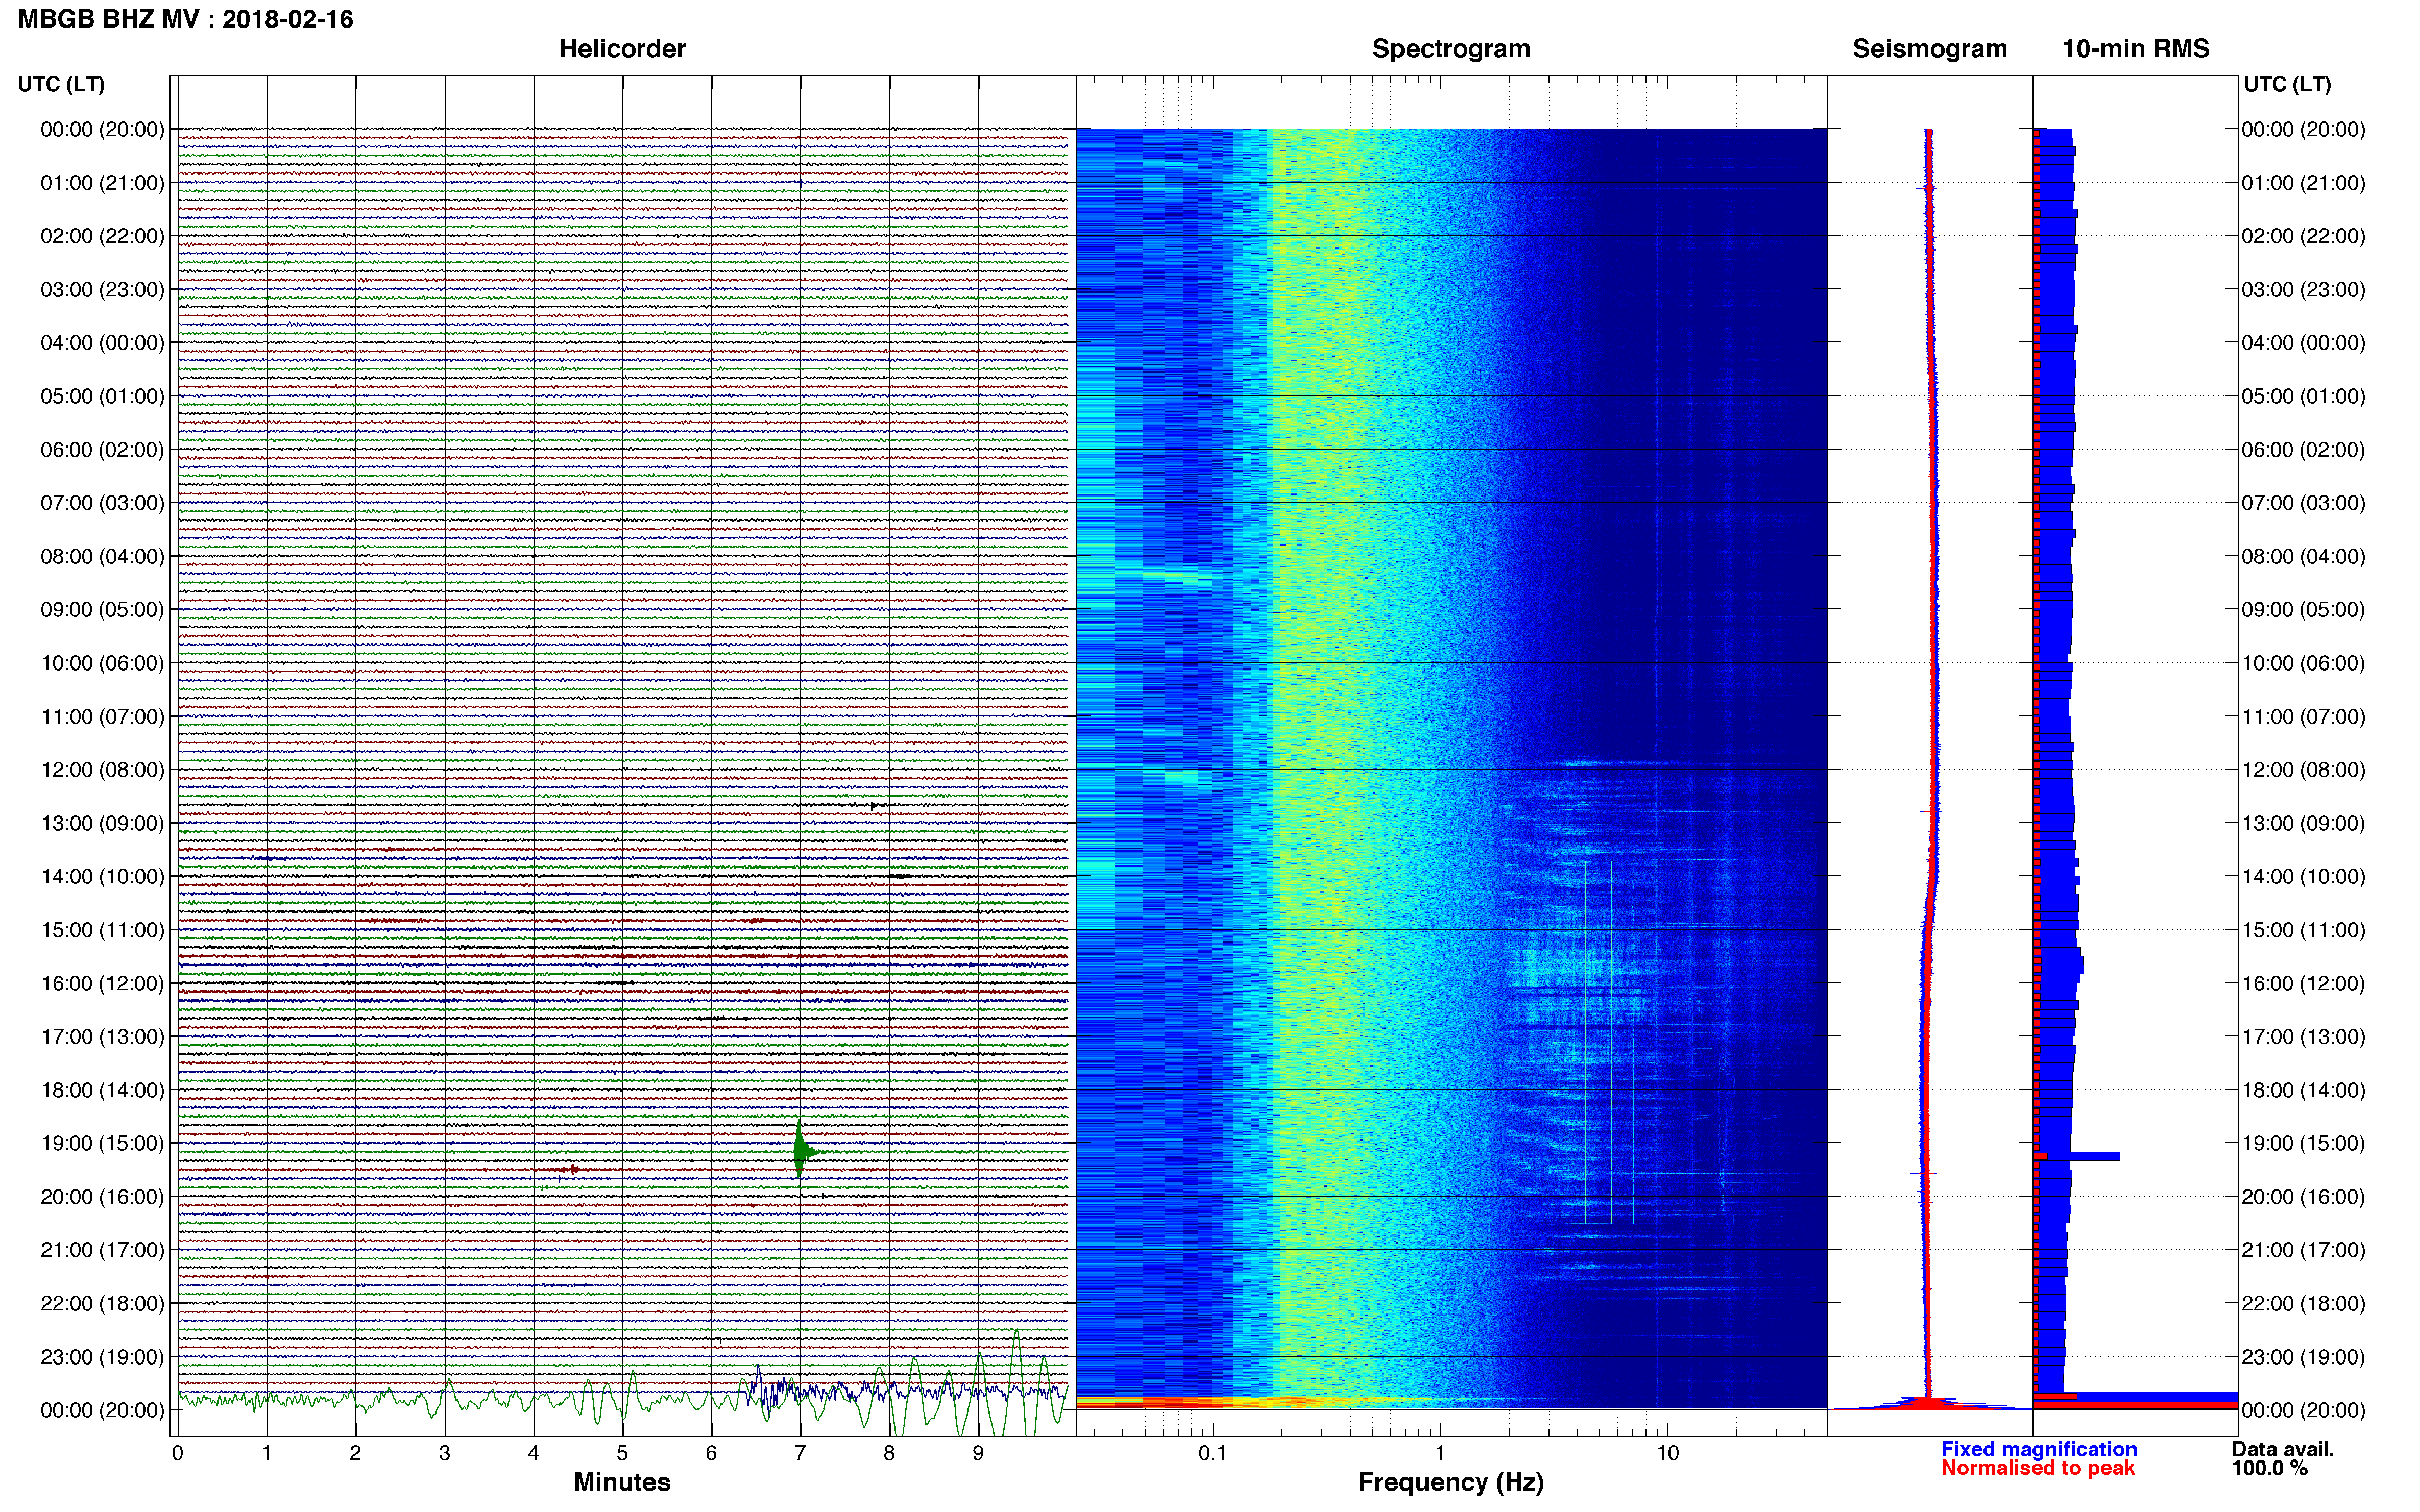The width and height of the screenshot is (2420, 1512).
Task: Click the blue 'Fixed magnification' legend text
Action: click(2039, 1449)
